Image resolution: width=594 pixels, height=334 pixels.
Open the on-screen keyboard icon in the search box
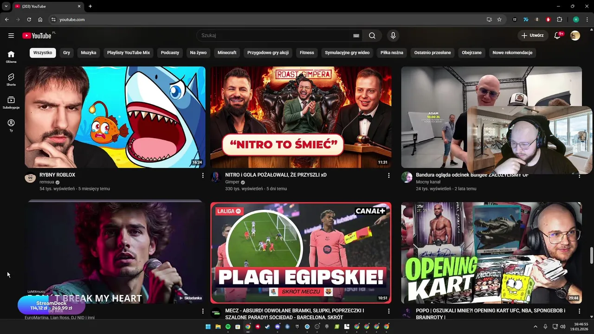pos(356,36)
